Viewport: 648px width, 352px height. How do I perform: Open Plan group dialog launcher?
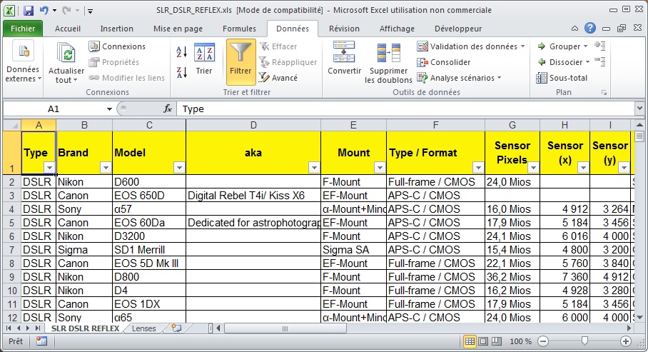pos(604,93)
